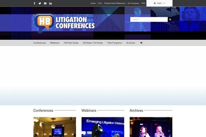Screen dimensions: 206x137
Task: Click the cart icon in gray navigation bar
Action: coord(141,43)
